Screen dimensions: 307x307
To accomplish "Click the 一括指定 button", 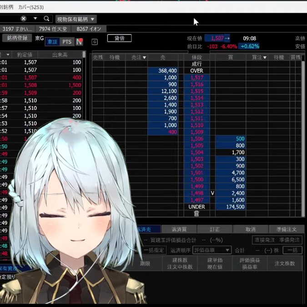I will (154, 250).
